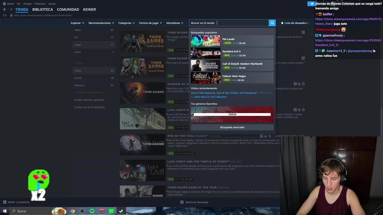Click the Steam logo in the menu bar
Image resolution: width=383 pixels, height=215 pixels.
(4, 4)
